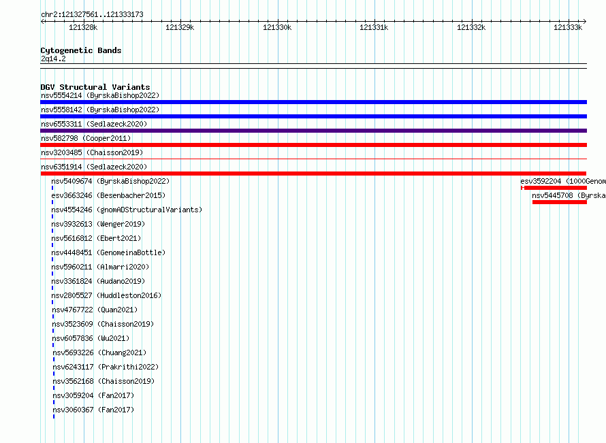Image resolution: width=606 pixels, height=443 pixels.
Task: Click ruler position 121330k
Action: 277,27
